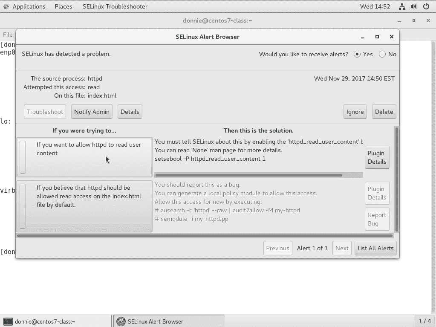
Task: Click the Delete alert button
Action: [x=384, y=112]
